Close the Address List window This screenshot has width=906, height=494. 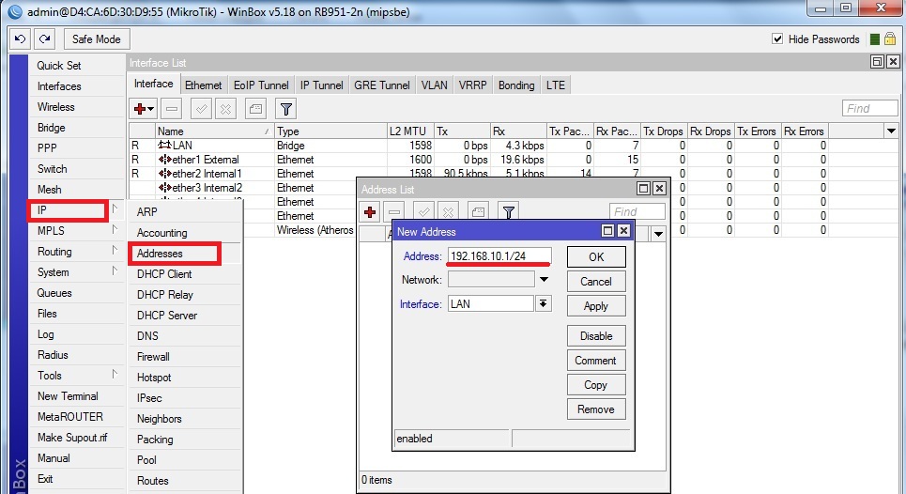click(x=659, y=189)
